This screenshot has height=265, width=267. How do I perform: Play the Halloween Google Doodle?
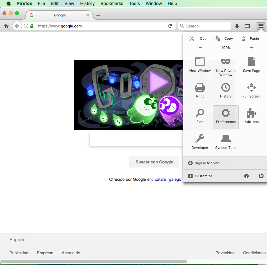(159, 81)
